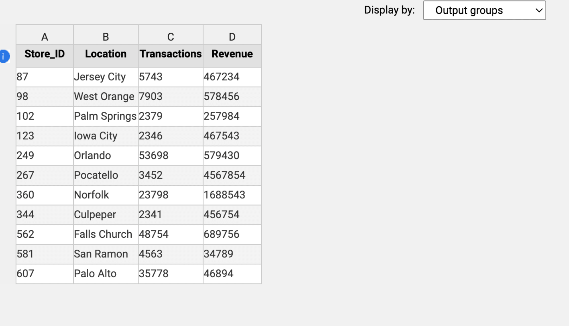The height and width of the screenshot is (326, 570).
Task: Select column C header
Action: click(x=171, y=35)
